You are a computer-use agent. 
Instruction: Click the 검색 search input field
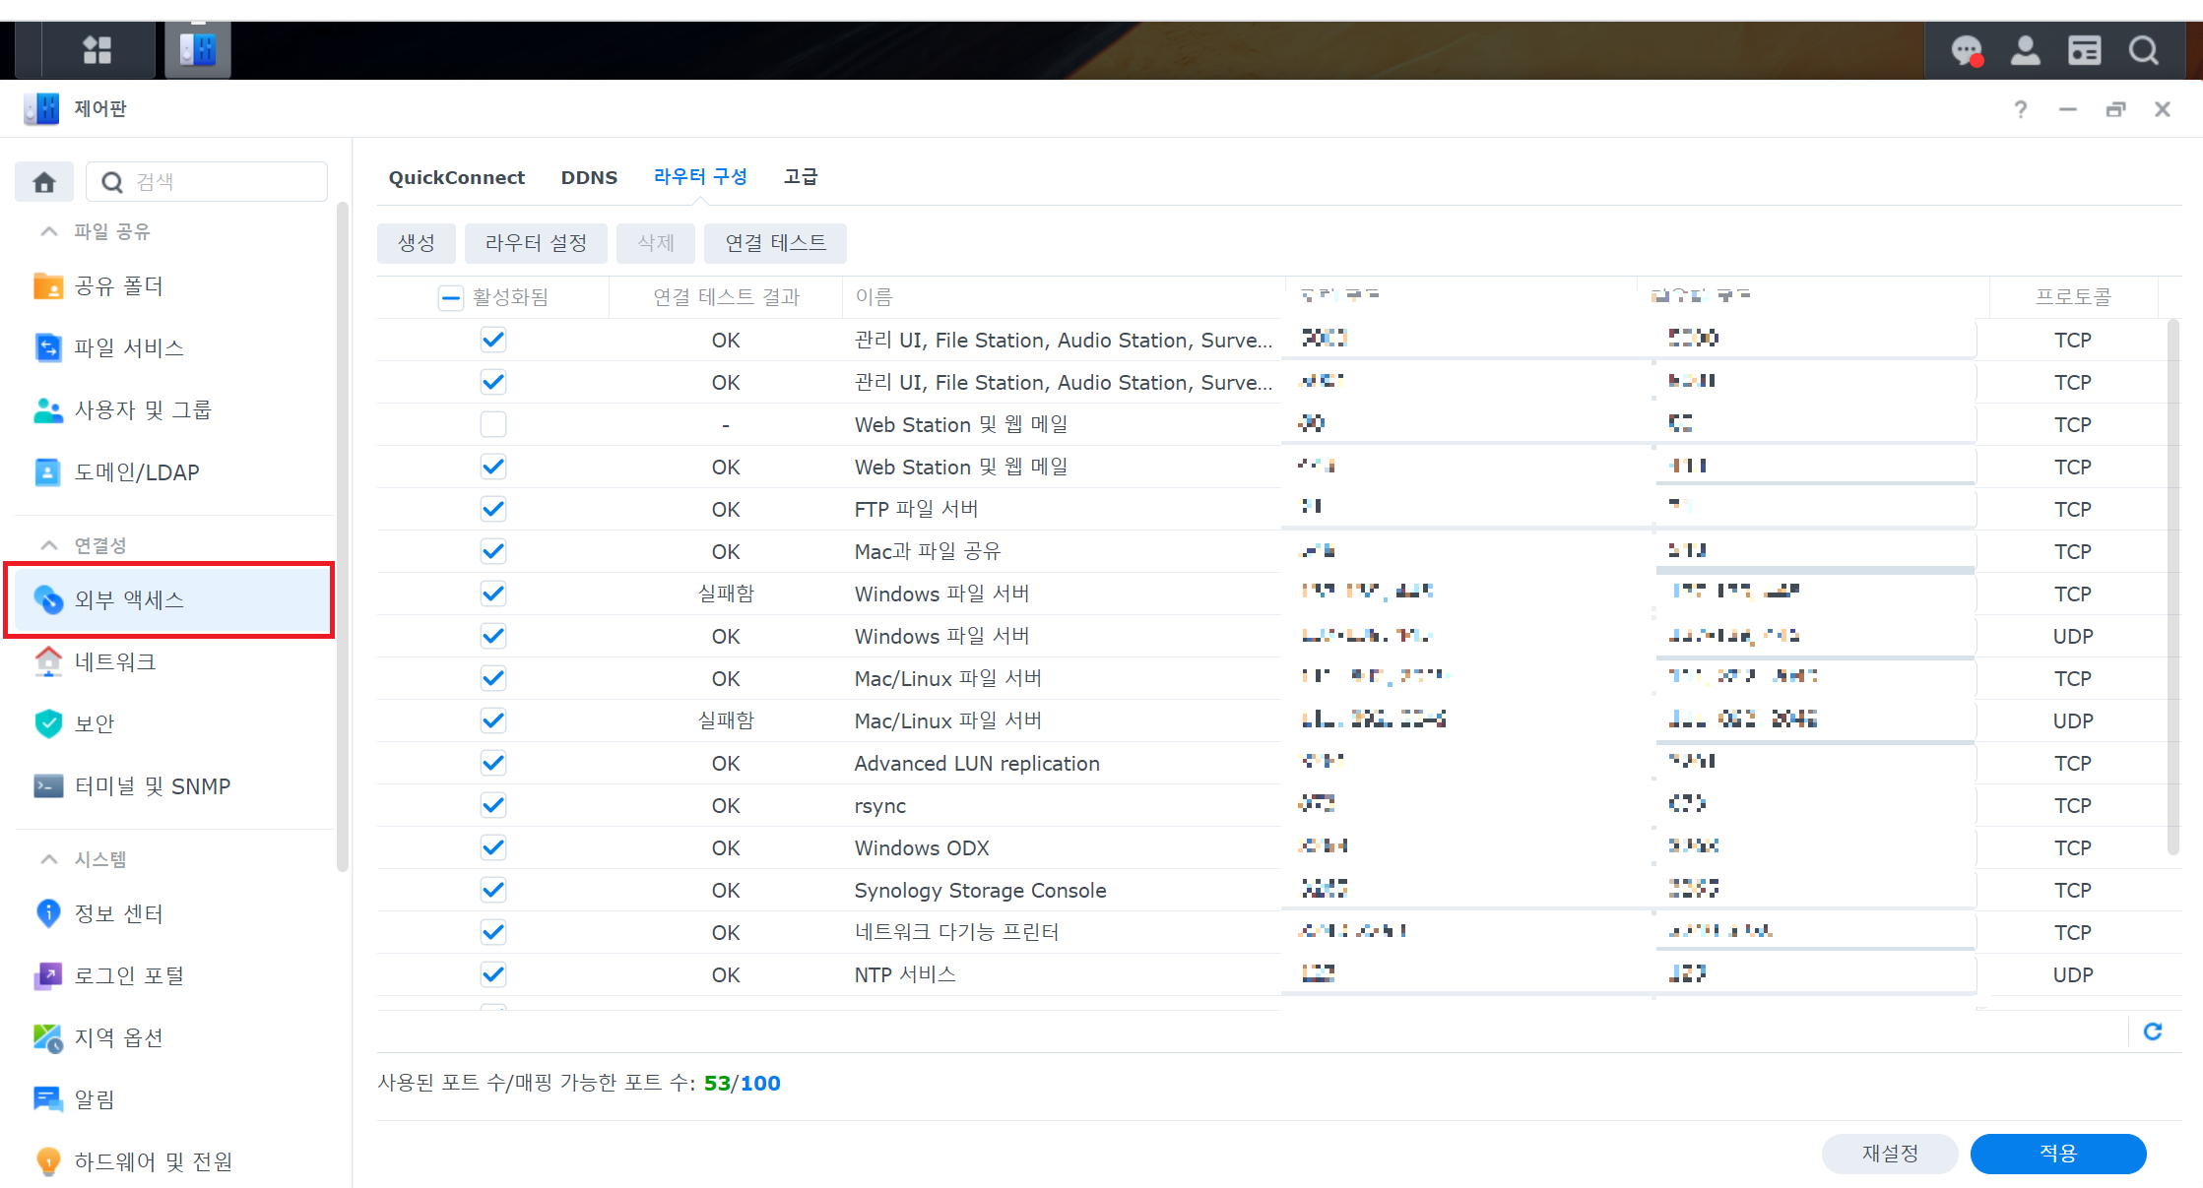227,182
